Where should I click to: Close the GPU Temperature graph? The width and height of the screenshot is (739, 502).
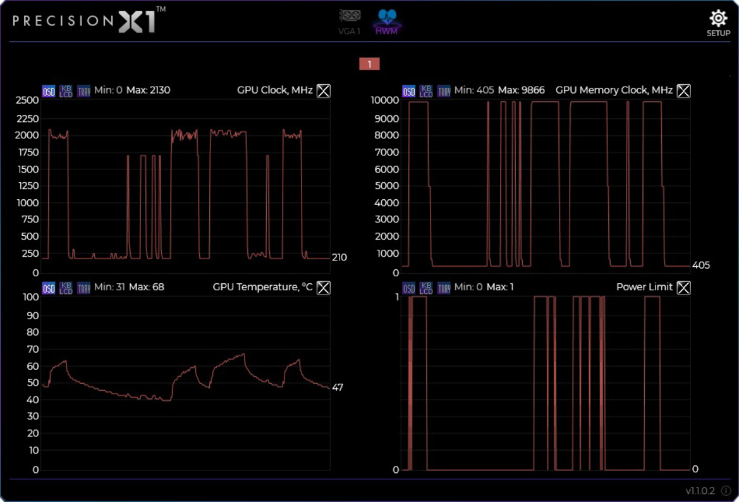(323, 288)
